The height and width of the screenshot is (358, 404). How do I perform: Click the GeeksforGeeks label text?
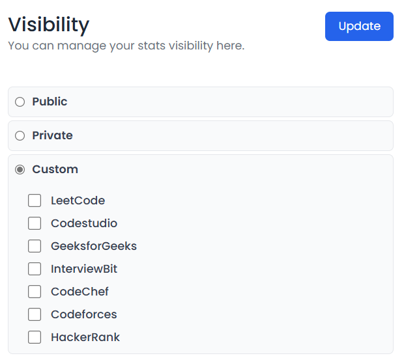94,246
